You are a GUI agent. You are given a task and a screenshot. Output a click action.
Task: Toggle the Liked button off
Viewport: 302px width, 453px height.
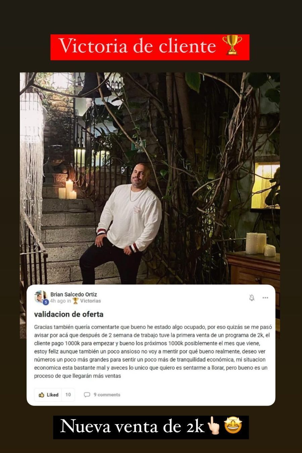click(49, 395)
